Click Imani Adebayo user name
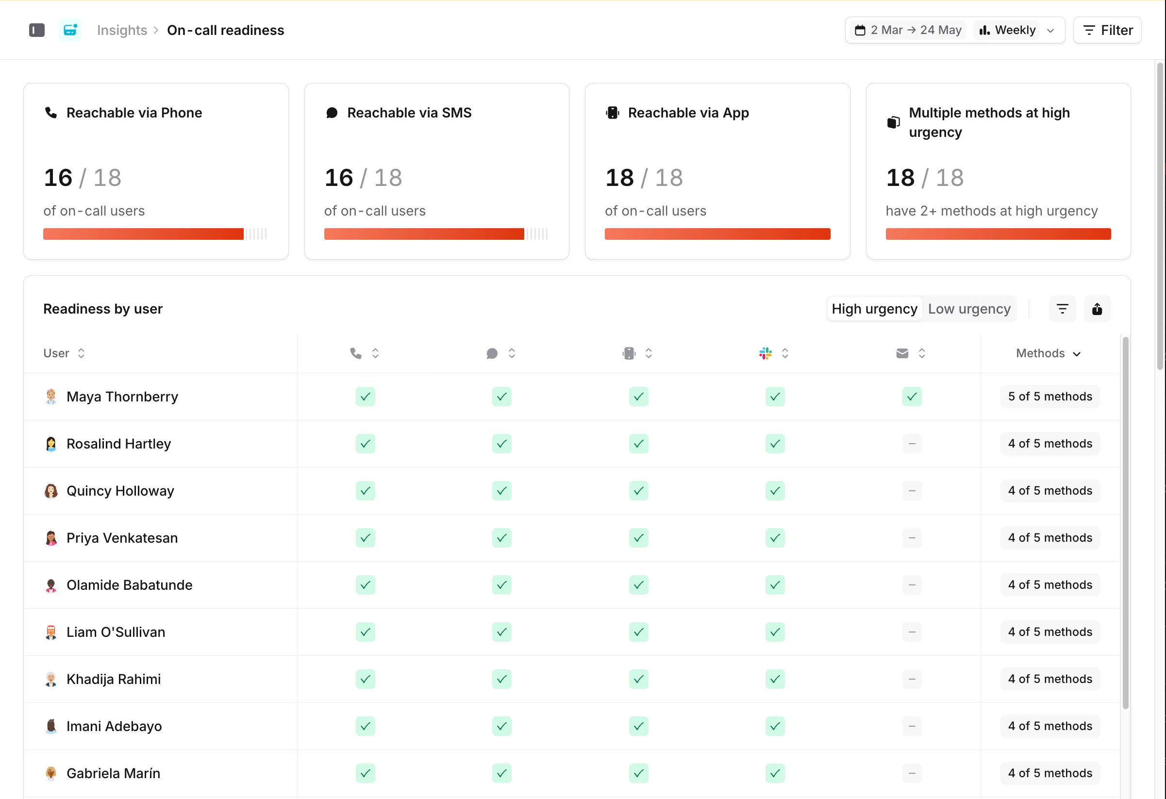This screenshot has height=799, width=1166. click(115, 726)
